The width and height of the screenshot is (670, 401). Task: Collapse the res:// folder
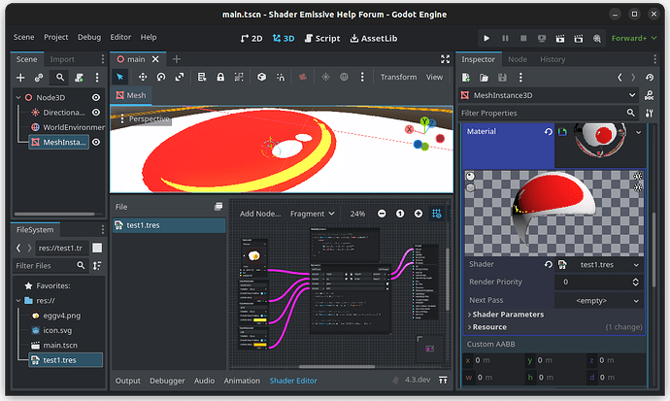[x=18, y=301]
